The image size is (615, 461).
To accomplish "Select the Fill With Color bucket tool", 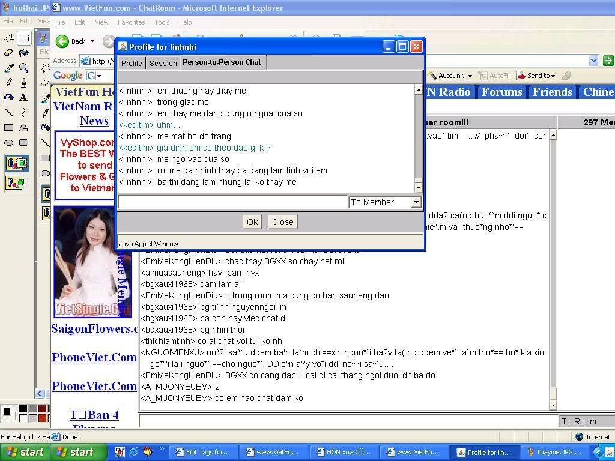I will [24, 53].
